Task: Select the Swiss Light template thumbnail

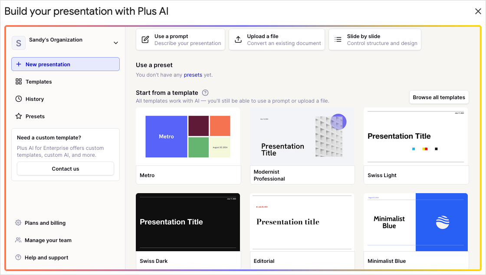Action: point(416,136)
